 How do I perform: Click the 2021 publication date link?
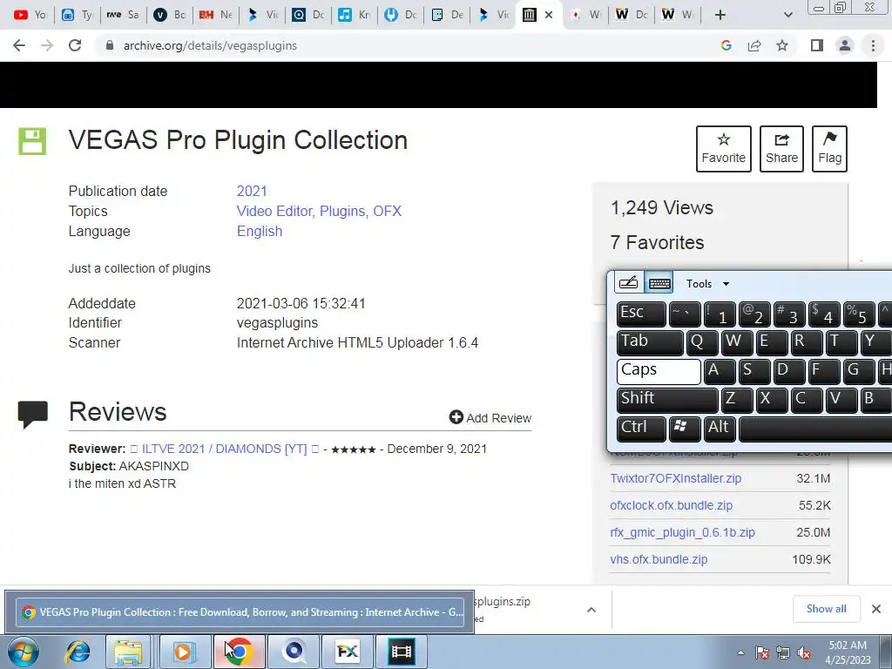point(252,191)
